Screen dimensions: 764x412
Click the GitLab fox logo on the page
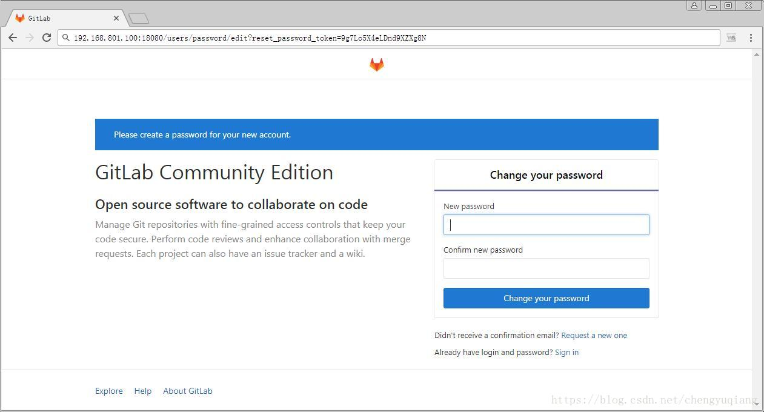(x=377, y=65)
